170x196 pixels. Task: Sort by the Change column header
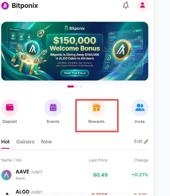[141, 160]
